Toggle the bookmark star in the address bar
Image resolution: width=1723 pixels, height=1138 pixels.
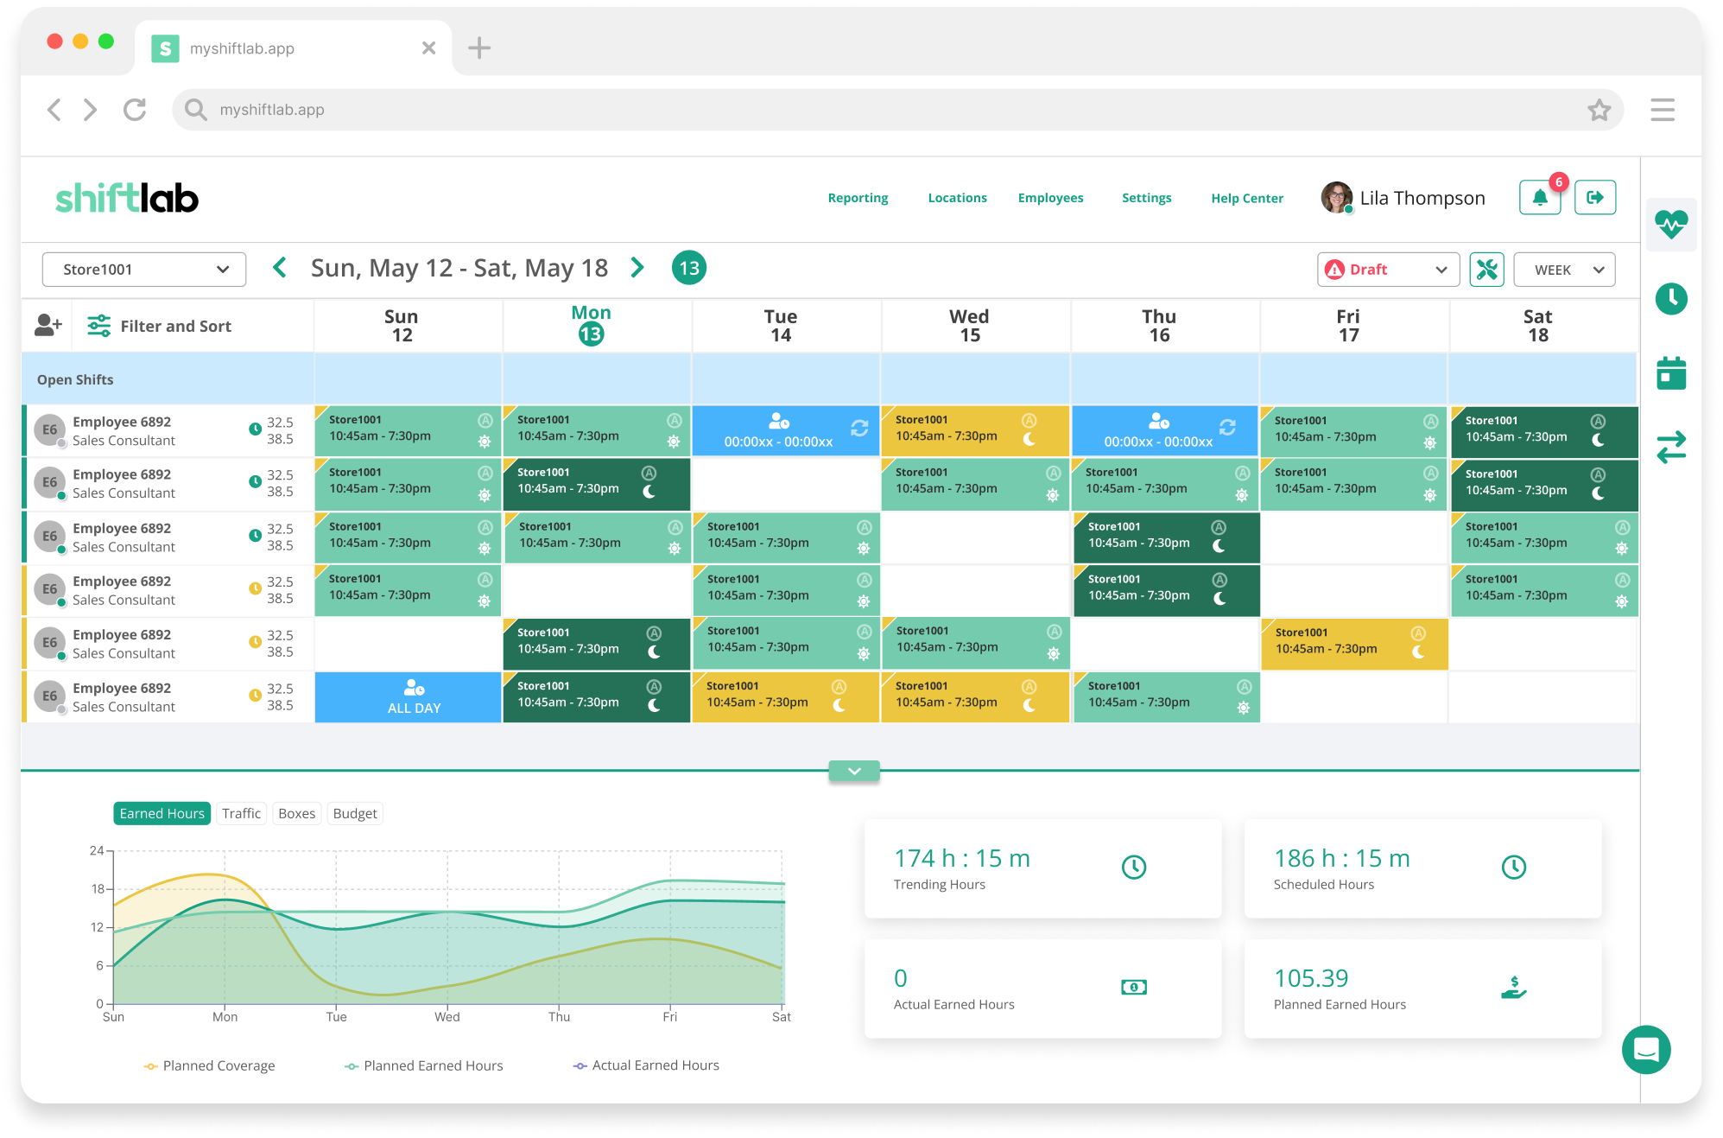1600,110
